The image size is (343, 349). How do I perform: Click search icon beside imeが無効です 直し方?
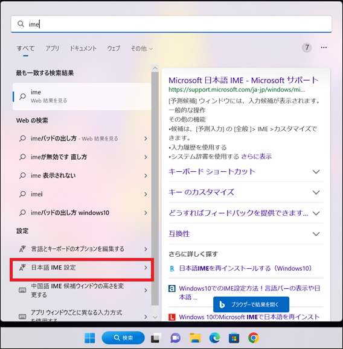click(x=22, y=157)
